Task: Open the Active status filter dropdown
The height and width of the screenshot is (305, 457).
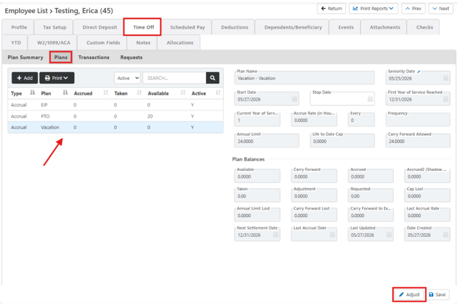Action: coord(128,78)
